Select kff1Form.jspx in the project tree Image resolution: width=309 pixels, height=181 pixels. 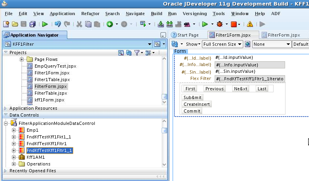click(49, 100)
